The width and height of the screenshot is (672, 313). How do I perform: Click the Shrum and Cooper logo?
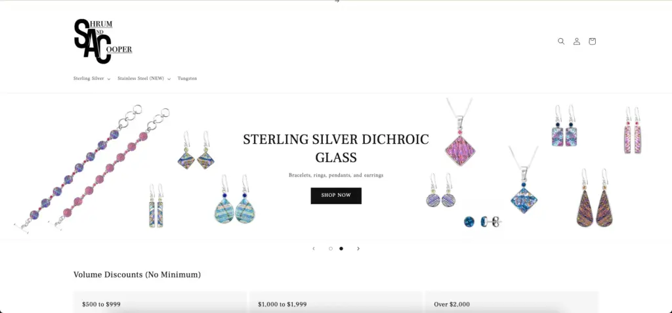[x=103, y=41]
